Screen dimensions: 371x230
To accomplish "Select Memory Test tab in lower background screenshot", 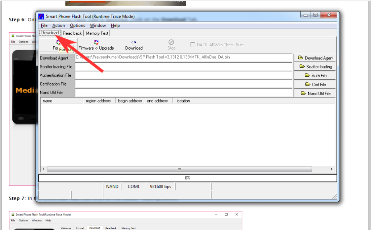I will tap(129, 228).
